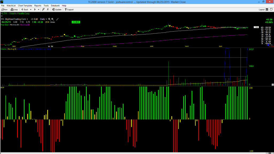Click the MovAvg 50 price legend label
Viewport: 274px width, 154px height.
click(x=15, y=25)
